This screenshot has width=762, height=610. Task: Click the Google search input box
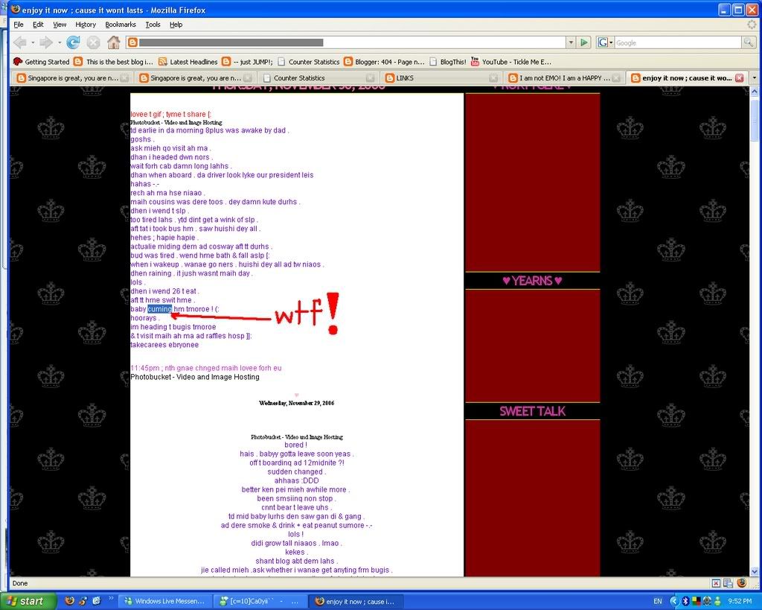[x=678, y=42]
